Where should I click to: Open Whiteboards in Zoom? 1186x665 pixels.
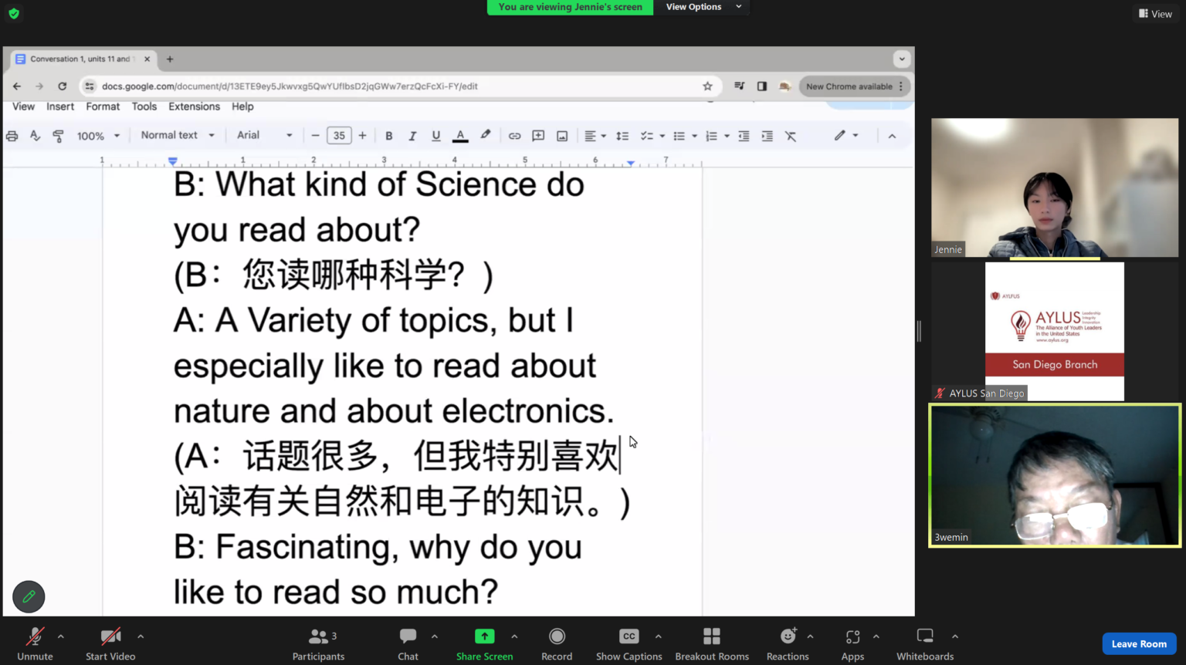(925, 644)
